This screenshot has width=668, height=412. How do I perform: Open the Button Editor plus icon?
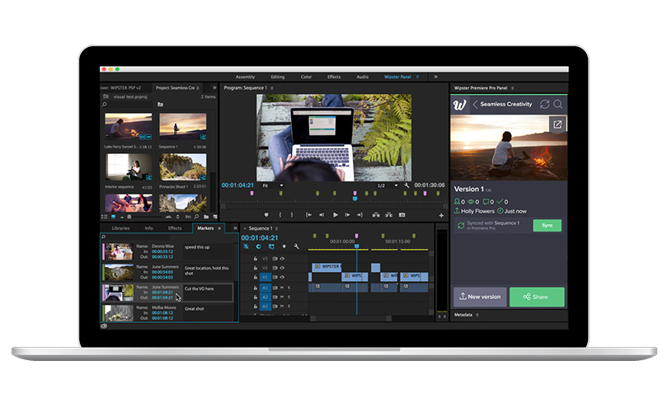441,215
